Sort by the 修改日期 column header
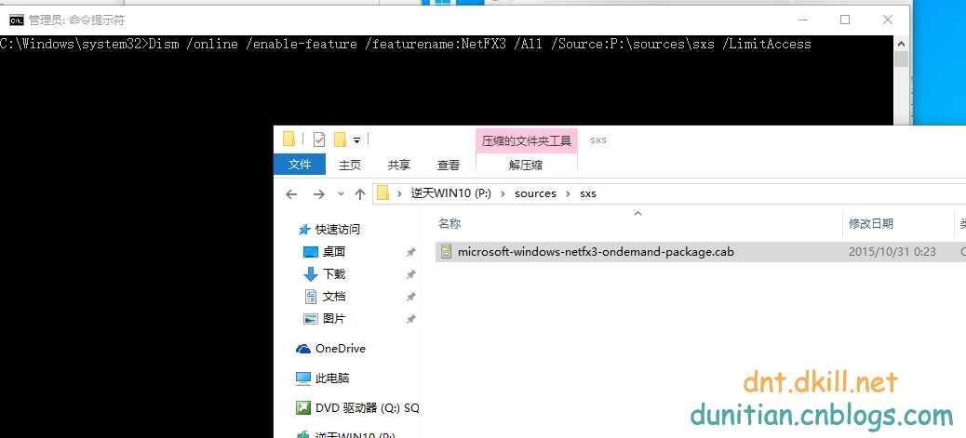Screen dimensions: 966x438 coord(871,223)
